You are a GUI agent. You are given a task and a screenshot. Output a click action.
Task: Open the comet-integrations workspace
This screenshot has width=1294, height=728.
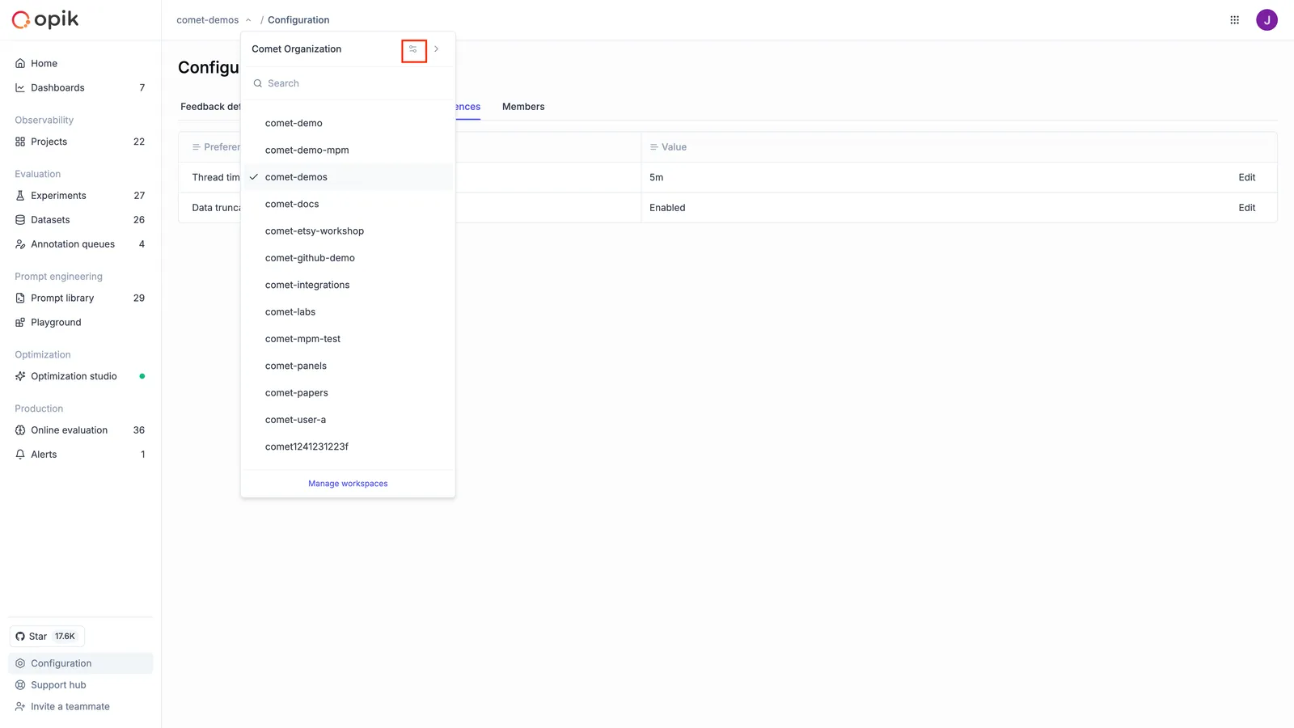(348, 285)
